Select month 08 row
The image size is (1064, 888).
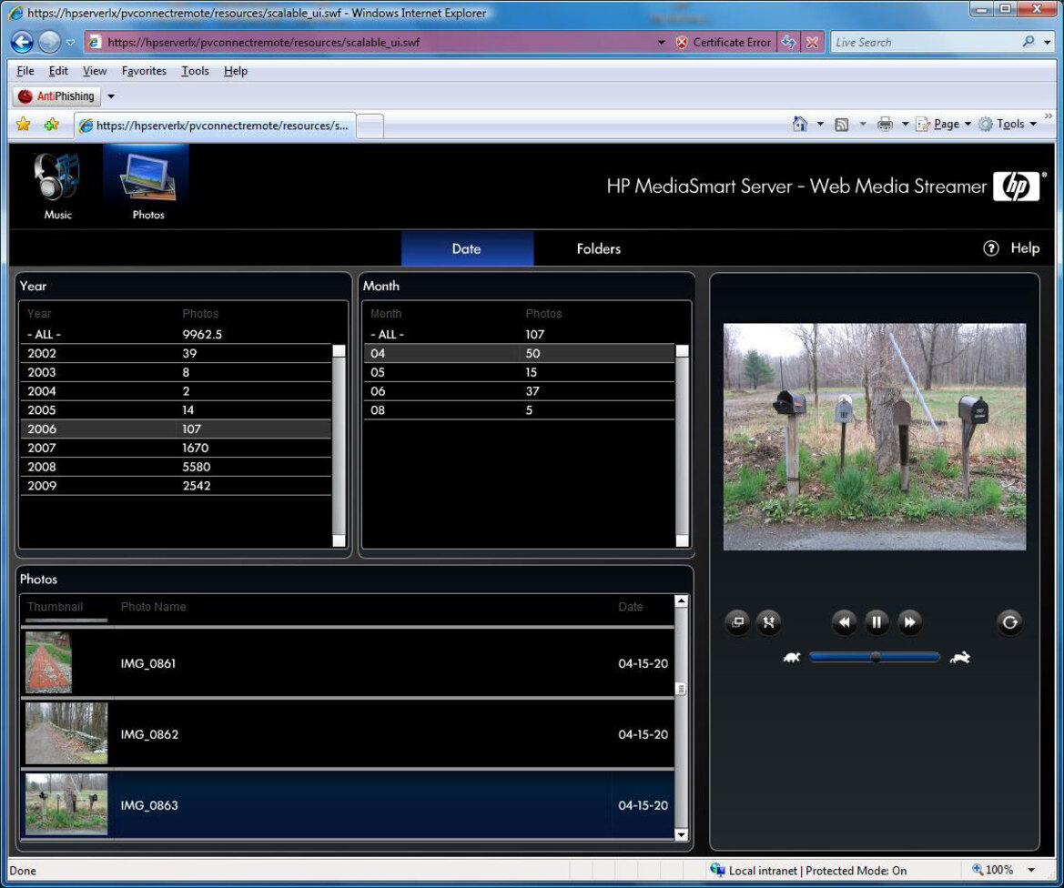(519, 410)
